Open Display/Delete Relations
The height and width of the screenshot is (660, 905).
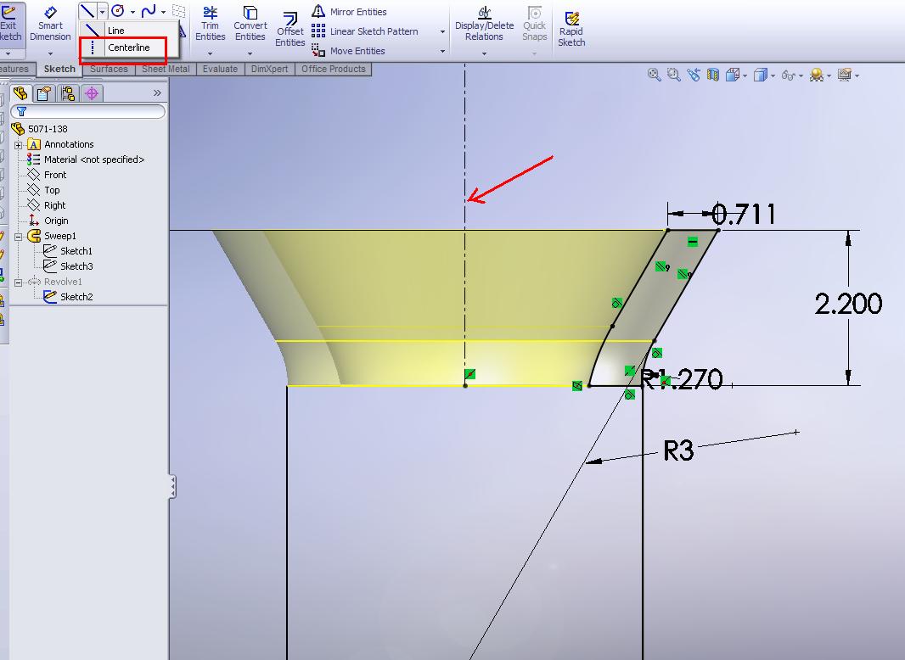[484, 25]
